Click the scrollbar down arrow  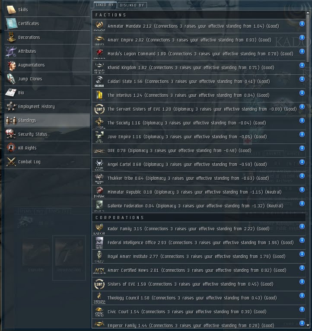click(x=308, y=325)
